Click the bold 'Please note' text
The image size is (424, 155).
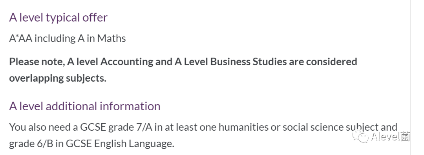[37, 62]
